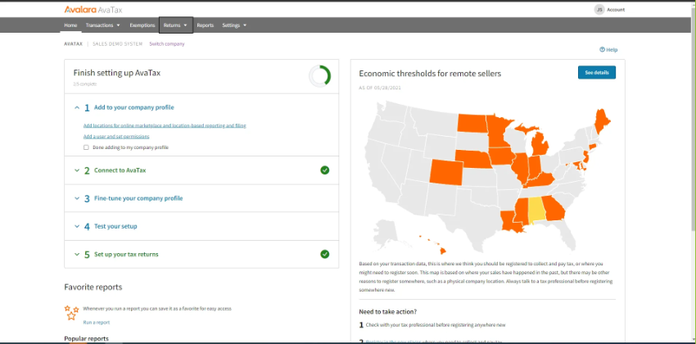Click the green checkmark beside Connect to AvaTax

[x=325, y=170]
